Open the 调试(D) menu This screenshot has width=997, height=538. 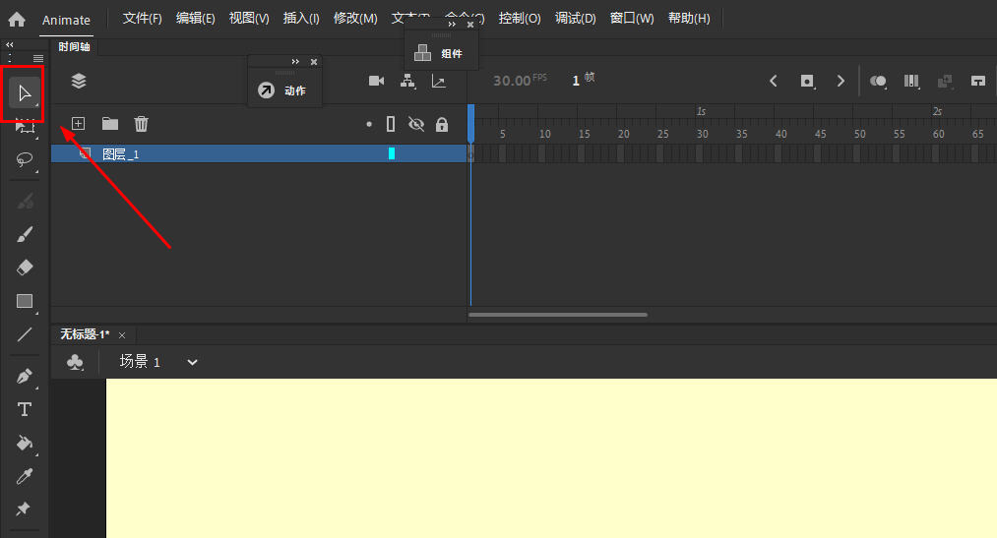point(576,19)
